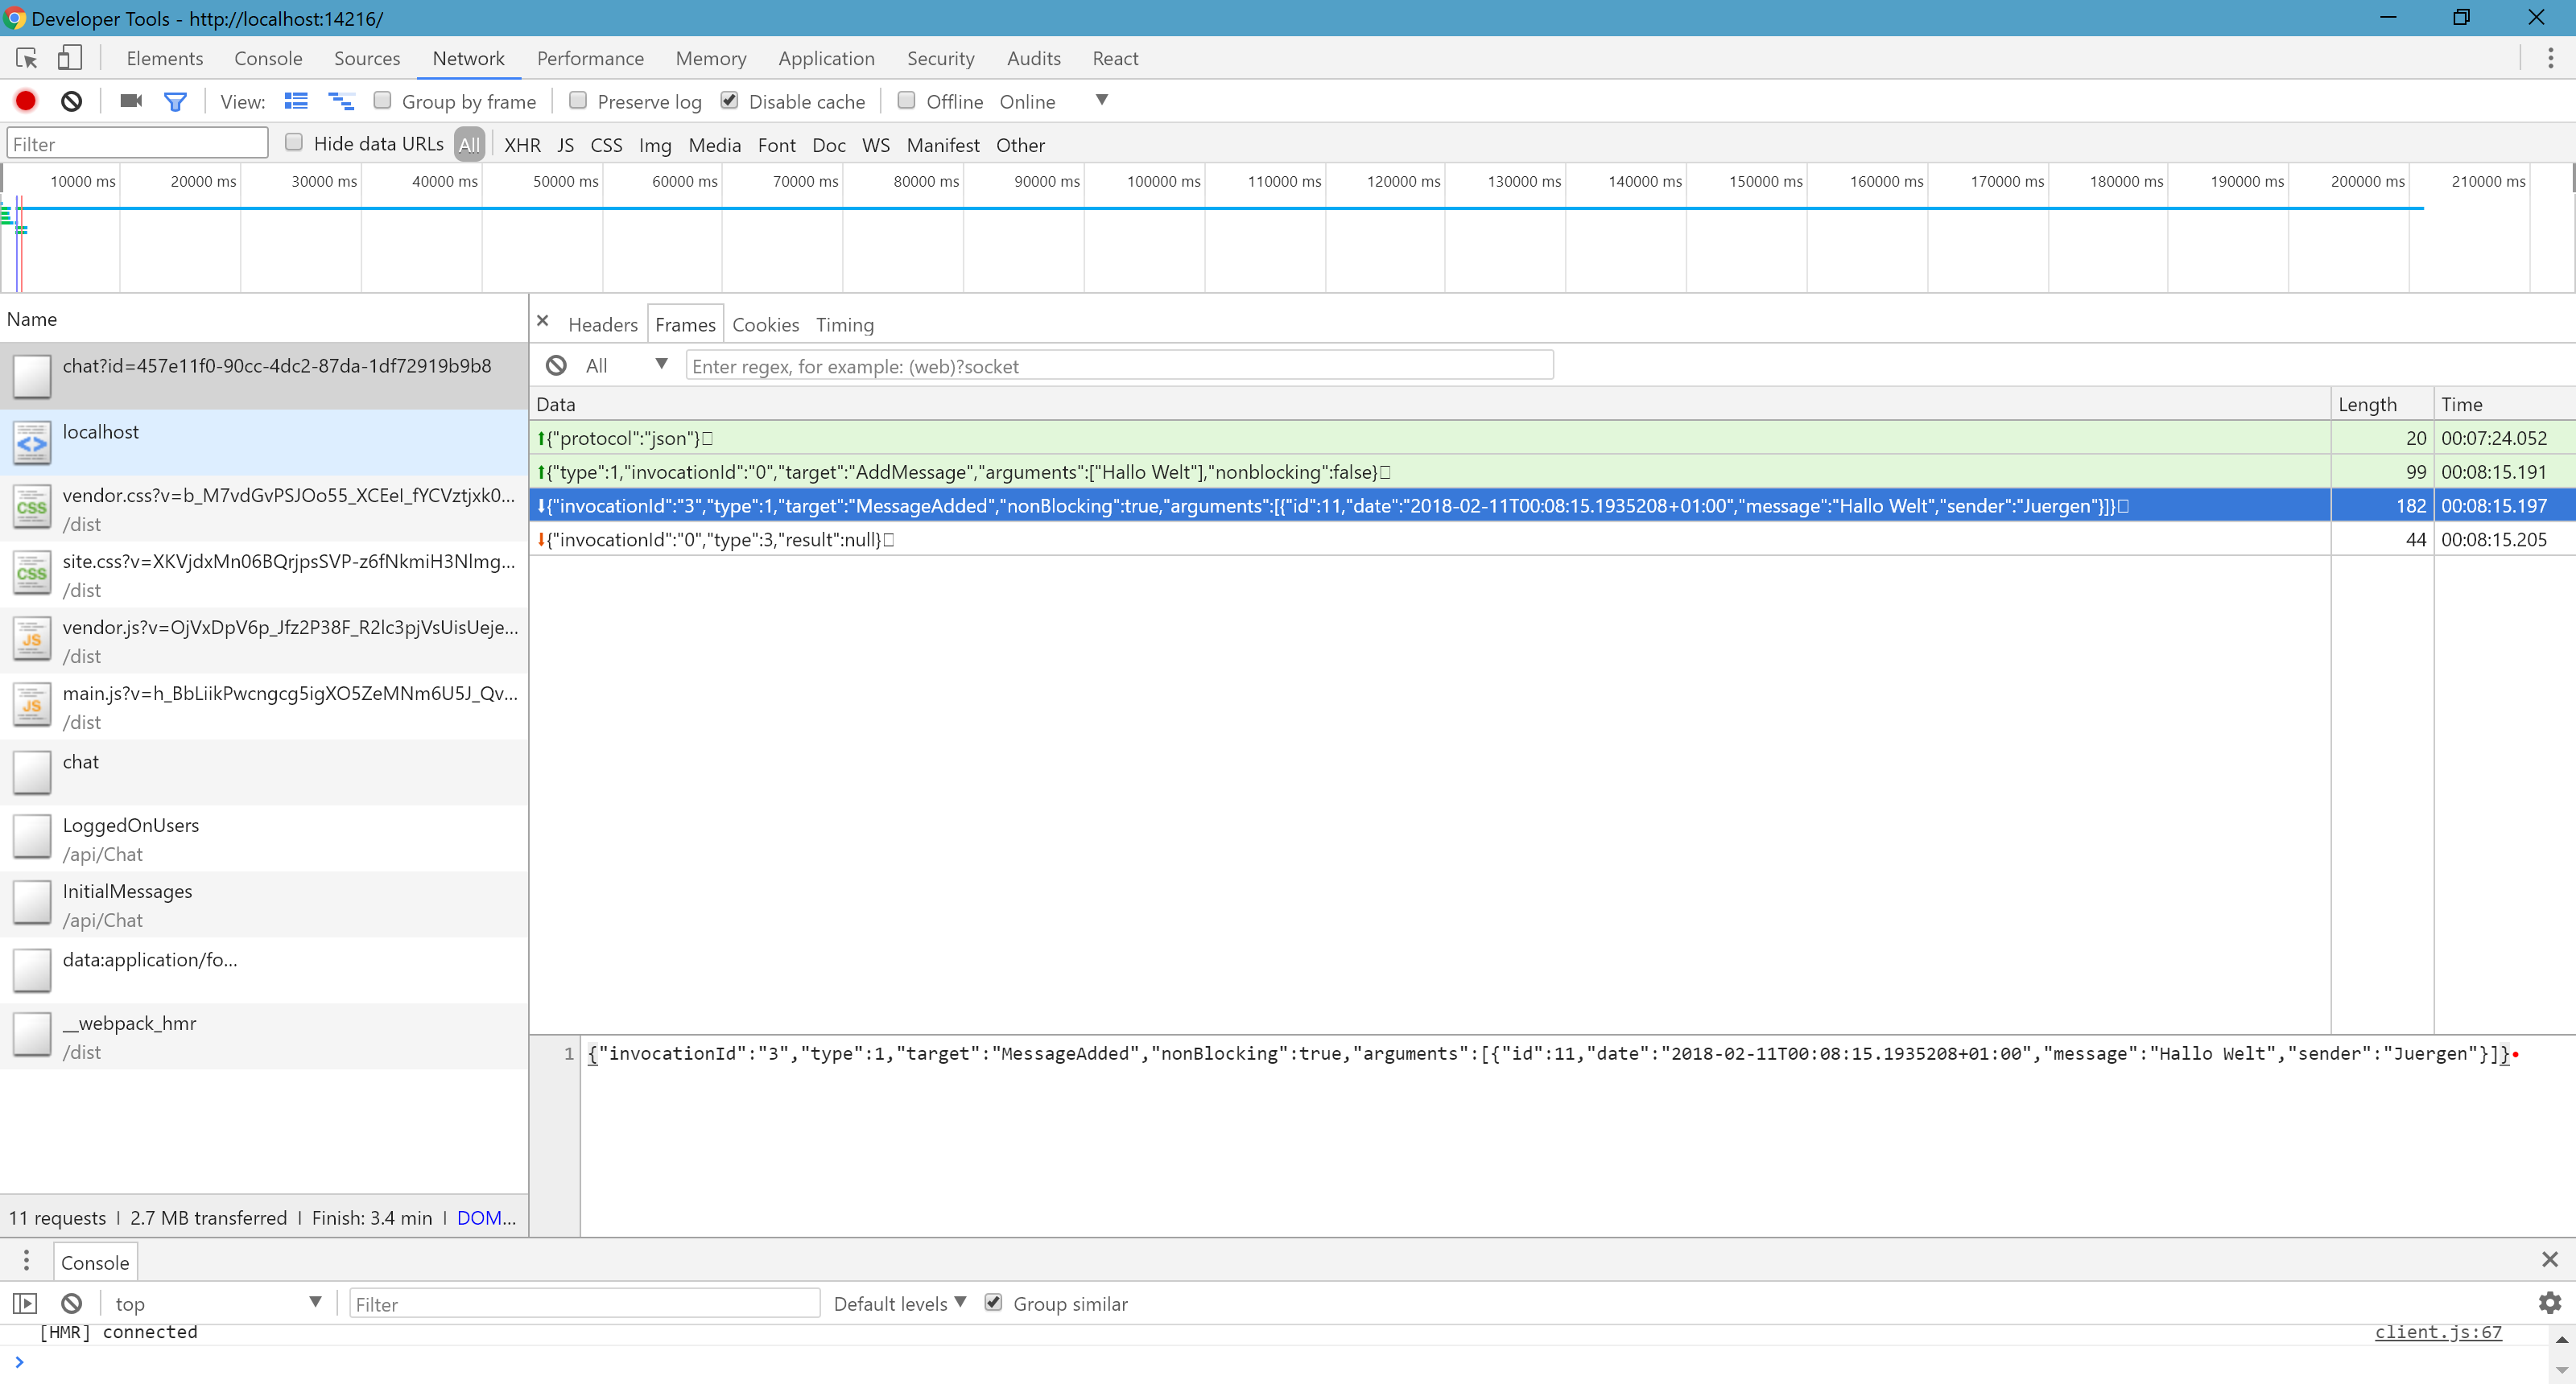Filter requests by the WS type
2576x1384 pixels.
[875, 145]
